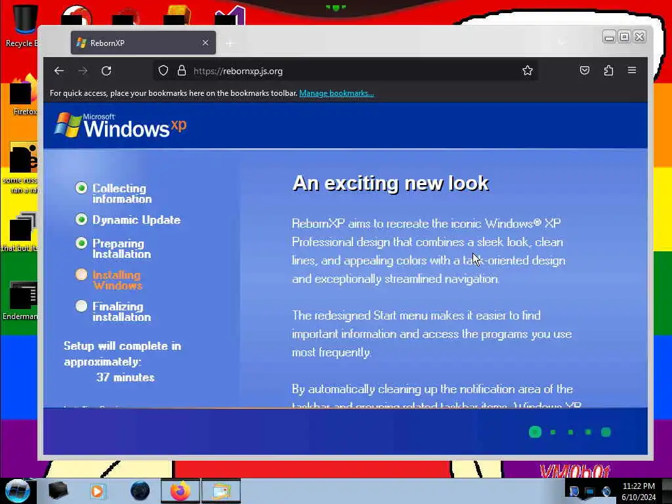Reload the RebornXP page

106,71
